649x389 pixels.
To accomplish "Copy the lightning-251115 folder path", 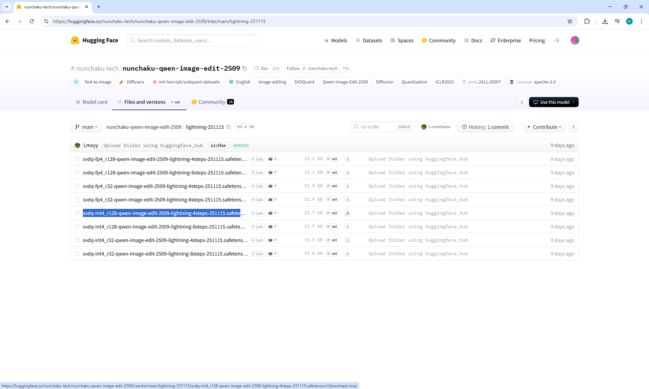I will pyautogui.click(x=229, y=127).
